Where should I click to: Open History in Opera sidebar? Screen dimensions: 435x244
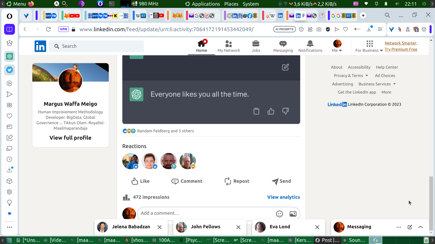point(10,159)
